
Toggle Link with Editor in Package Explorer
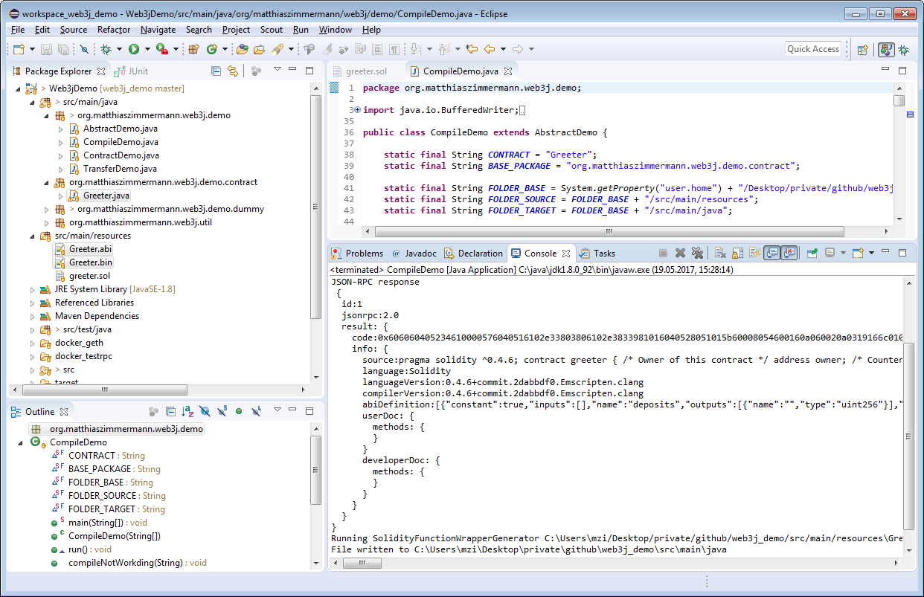(233, 71)
